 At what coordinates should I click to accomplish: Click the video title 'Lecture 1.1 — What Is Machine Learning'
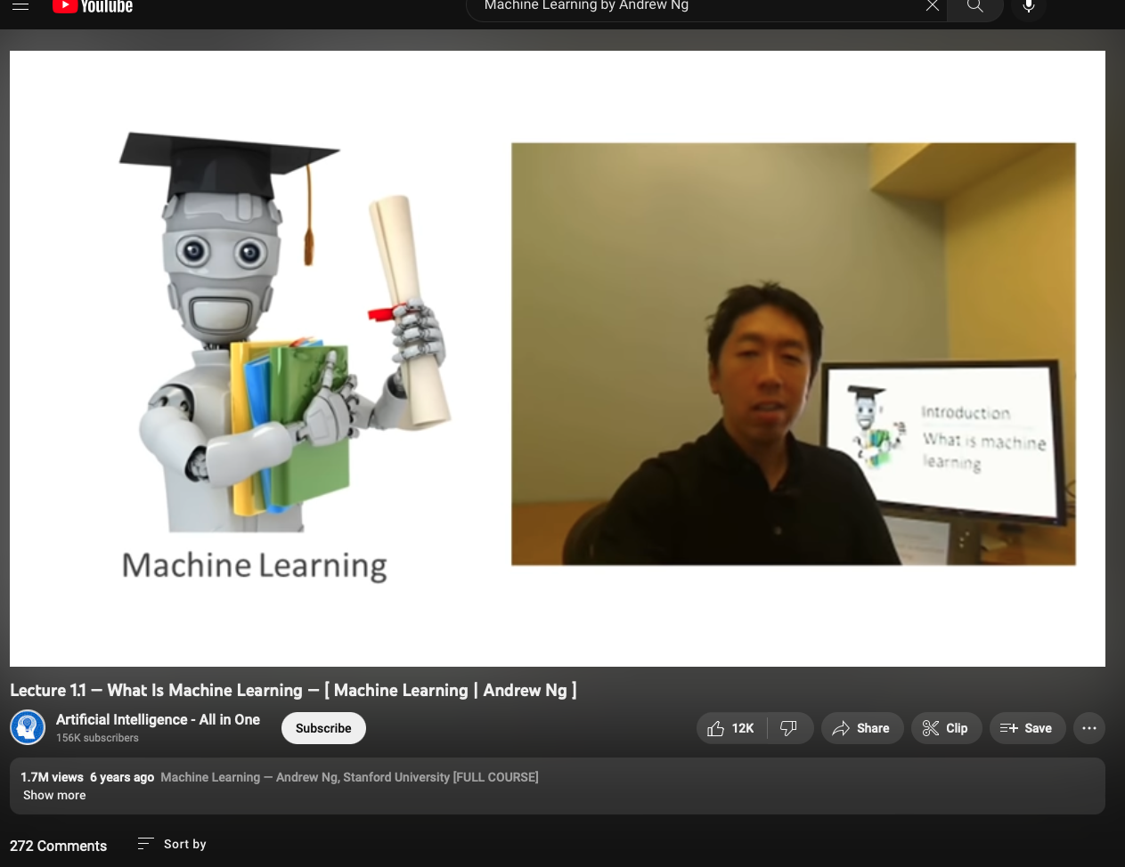pos(293,690)
